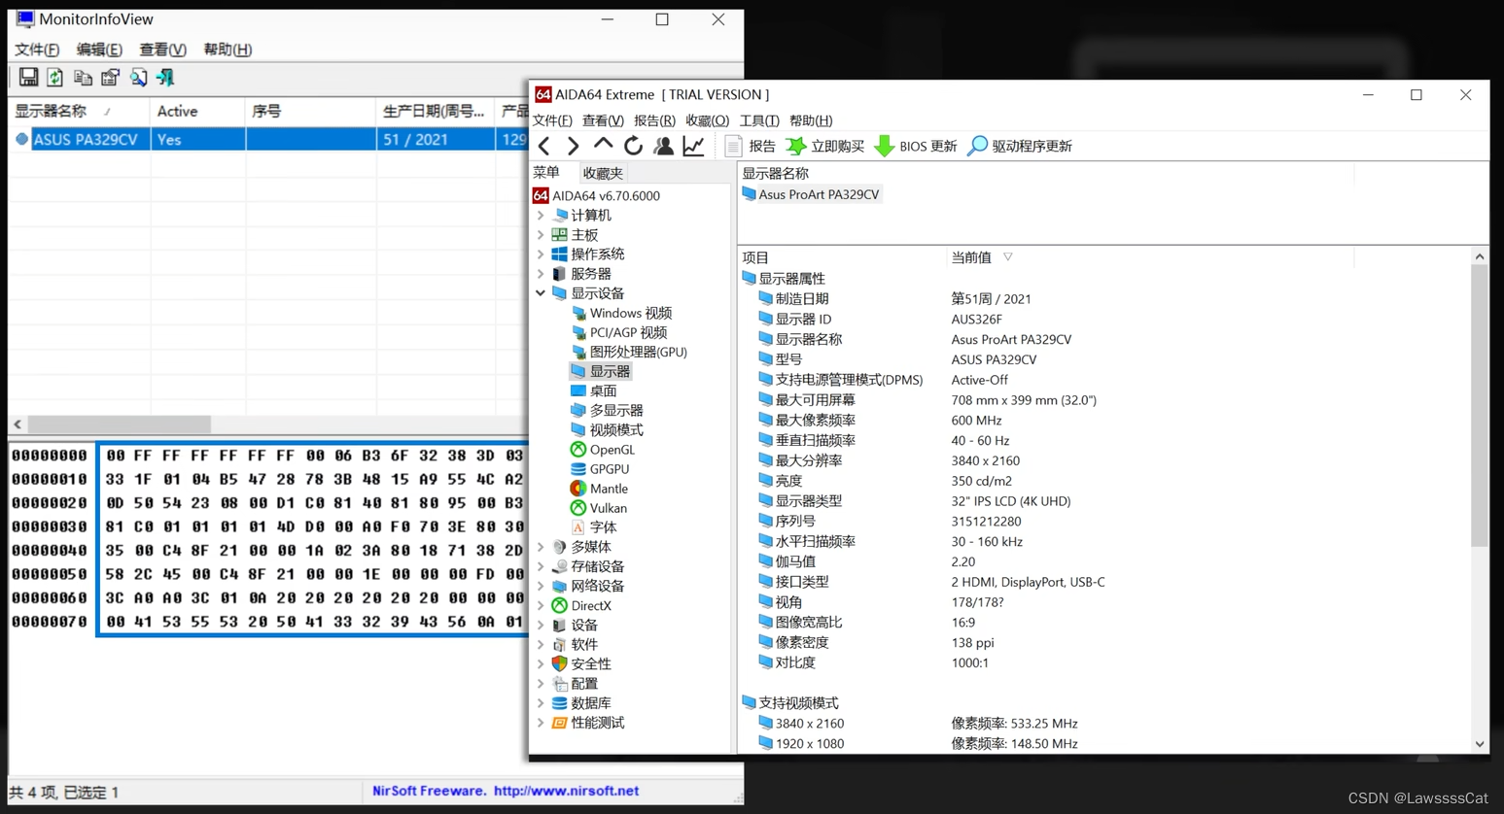This screenshot has width=1504, height=814.
Task: Click Find icon in MonitorInfoView toolbar
Action: pos(138,77)
